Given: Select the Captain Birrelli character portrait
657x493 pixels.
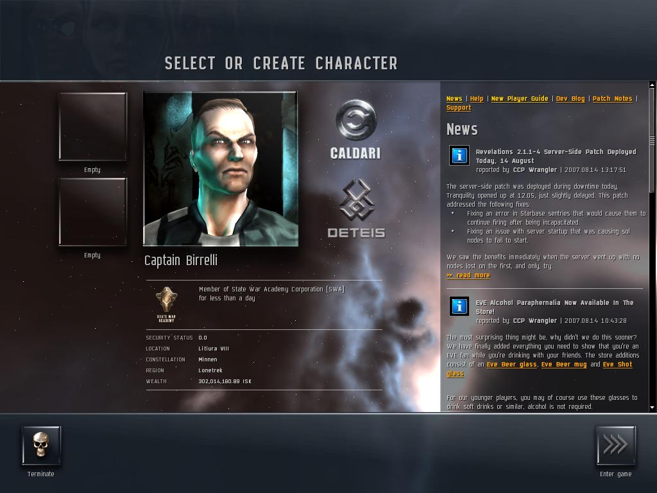Looking at the screenshot, I should click(221, 169).
